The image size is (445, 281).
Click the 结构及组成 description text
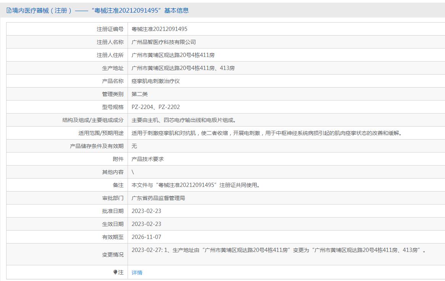[x=184, y=120]
